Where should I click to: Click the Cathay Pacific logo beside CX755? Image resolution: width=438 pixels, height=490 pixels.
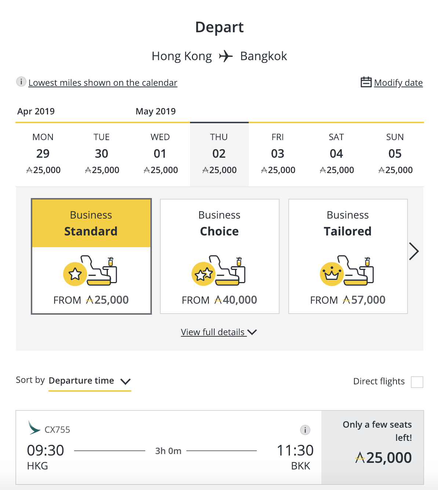coord(34,428)
